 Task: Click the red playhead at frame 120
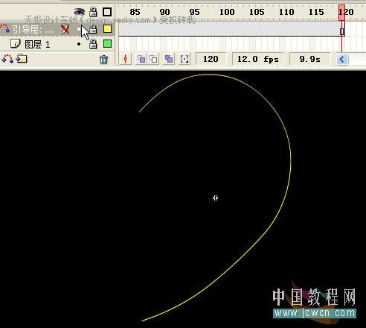(x=341, y=13)
